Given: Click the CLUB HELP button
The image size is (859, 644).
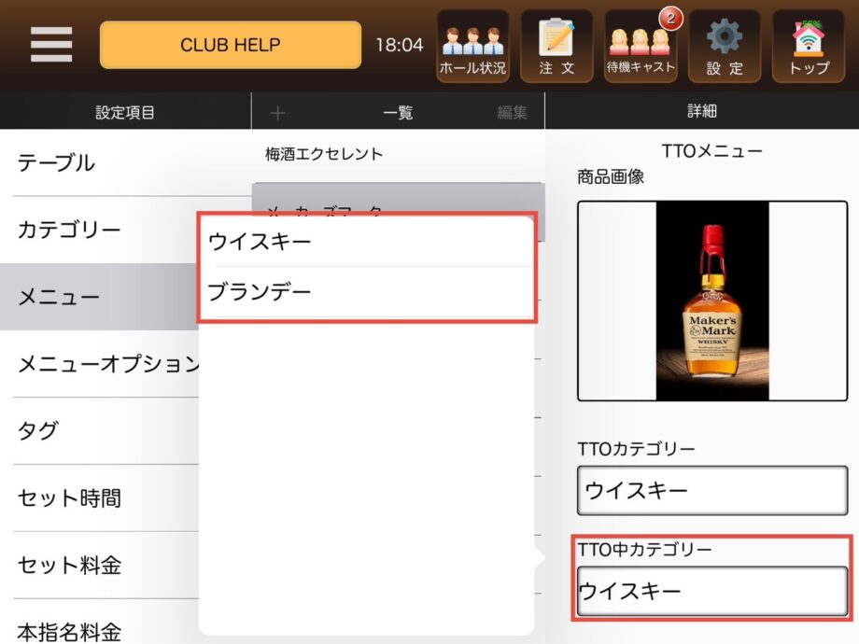Looking at the screenshot, I should [x=231, y=45].
